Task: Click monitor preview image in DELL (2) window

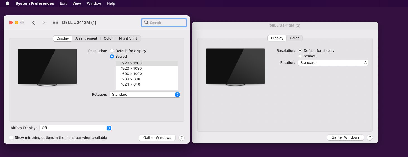Action: pyautogui.click(x=235, y=67)
